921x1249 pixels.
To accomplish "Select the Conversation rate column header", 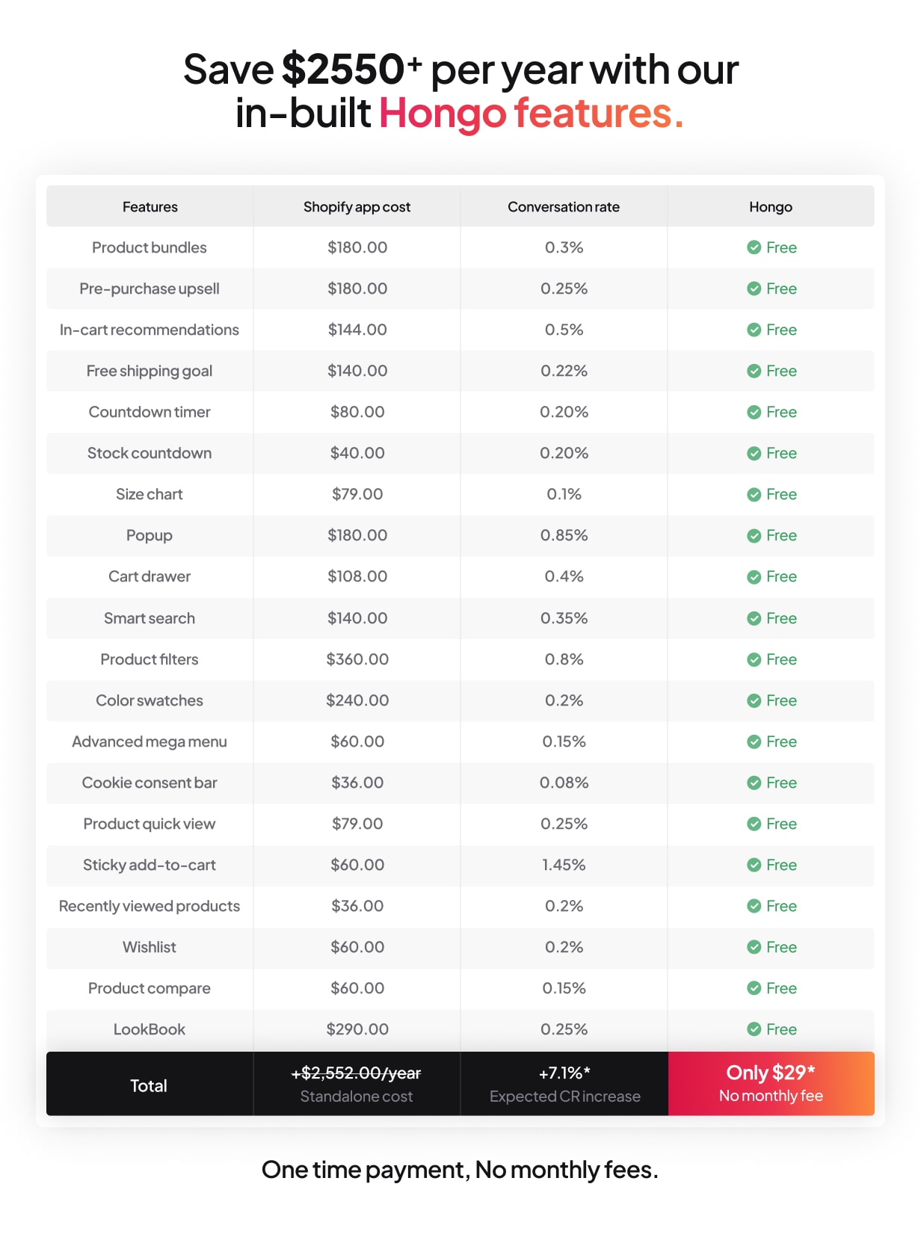I will point(564,206).
